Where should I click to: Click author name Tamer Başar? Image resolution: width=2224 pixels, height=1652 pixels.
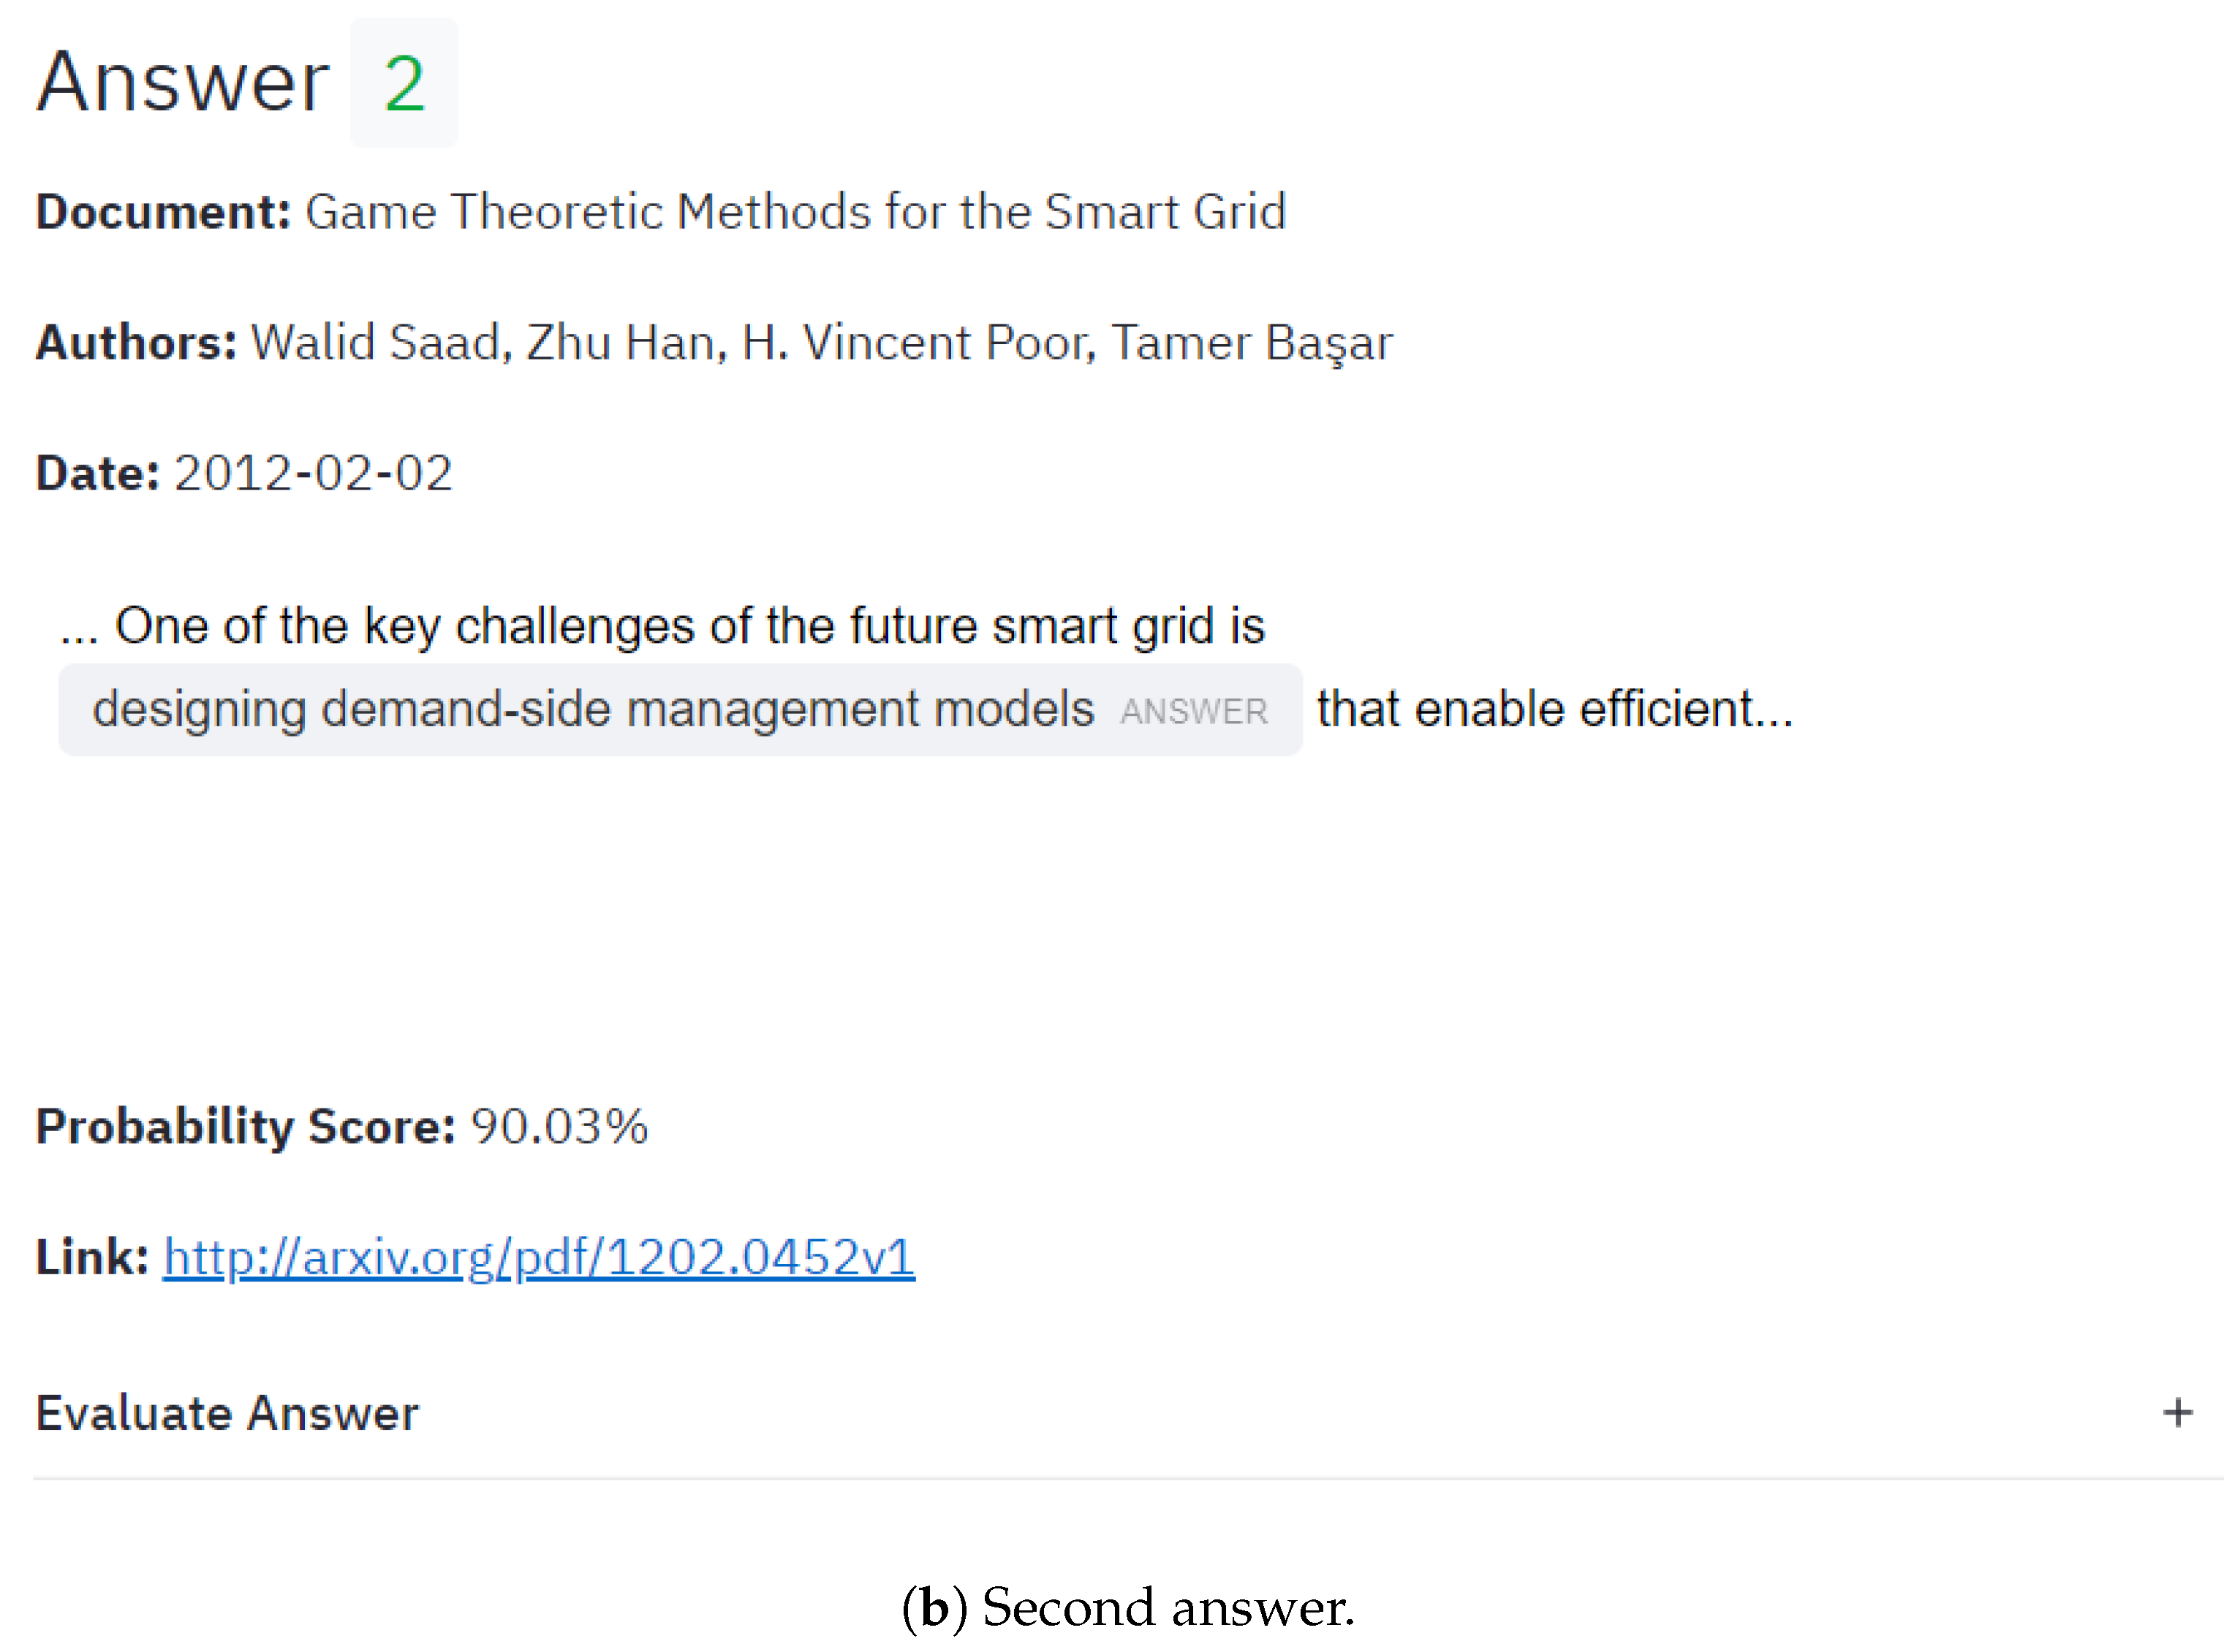1252,343
